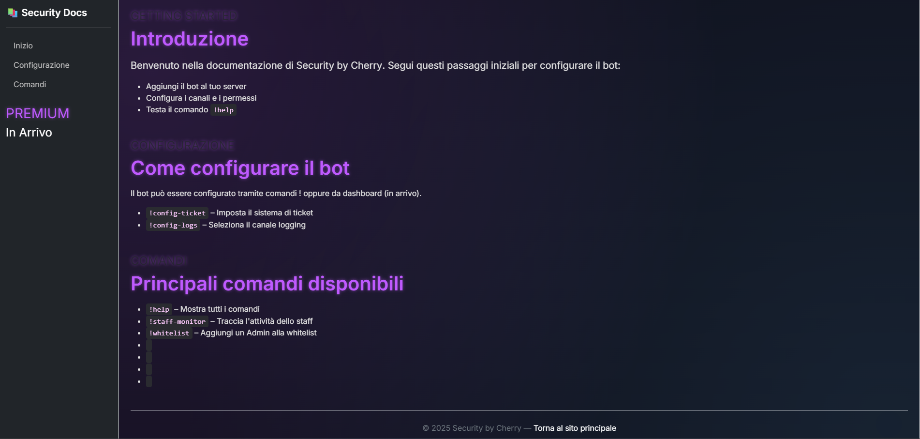
Task: Click the !staff-monitor command chip
Action: click(177, 321)
